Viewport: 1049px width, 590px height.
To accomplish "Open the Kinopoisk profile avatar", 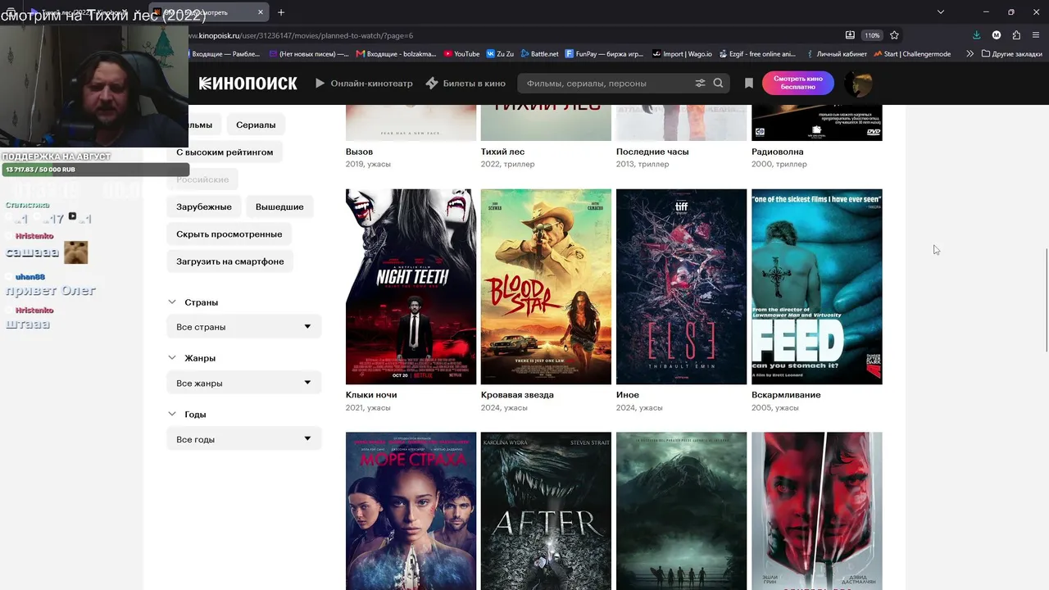I will pyautogui.click(x=858, y=84).
